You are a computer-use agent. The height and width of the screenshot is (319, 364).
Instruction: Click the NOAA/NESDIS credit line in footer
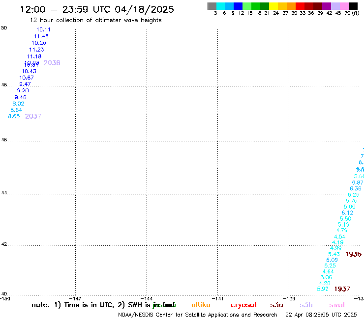pos(198,315)
